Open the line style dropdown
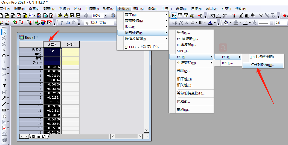This screenshot has width=288, height=145. point(272,23)
